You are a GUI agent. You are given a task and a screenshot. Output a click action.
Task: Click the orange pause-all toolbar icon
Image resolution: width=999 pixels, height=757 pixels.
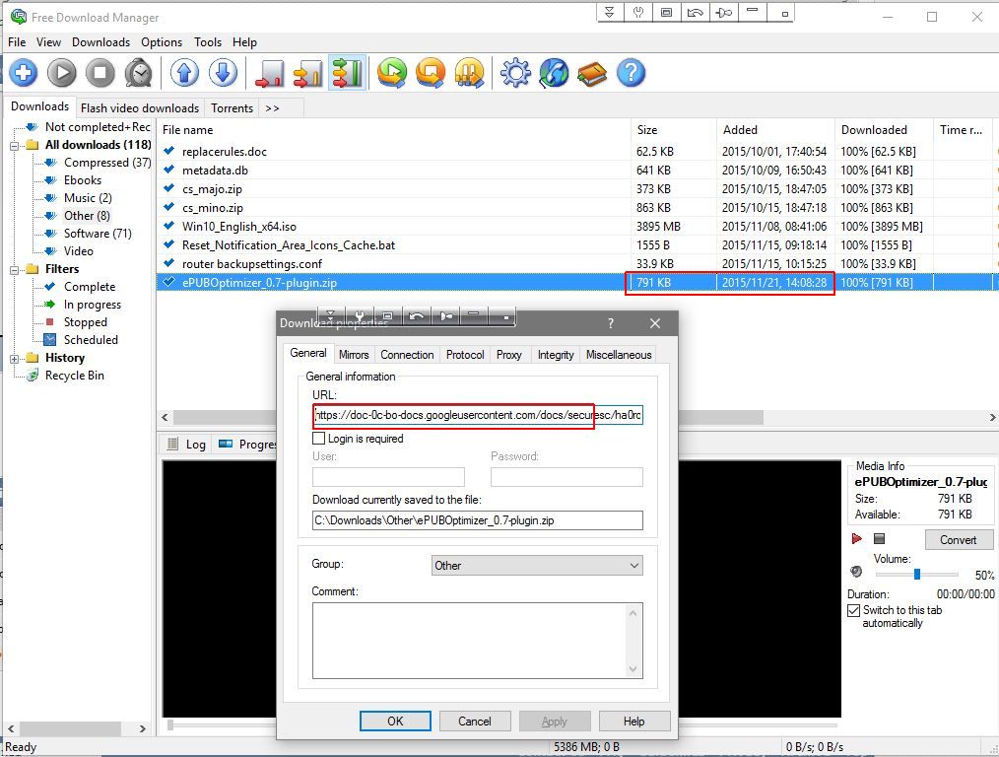(469, 73)
